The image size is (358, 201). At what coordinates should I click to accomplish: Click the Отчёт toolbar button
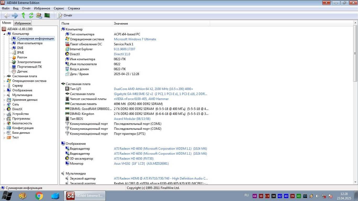pos(64,15)
